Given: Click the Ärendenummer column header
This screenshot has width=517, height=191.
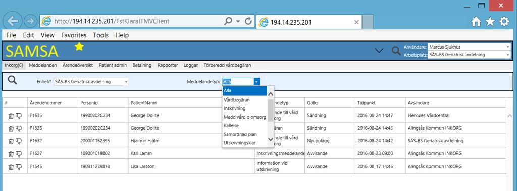Looking at the screenshot, I should click(x=53, y=103).
